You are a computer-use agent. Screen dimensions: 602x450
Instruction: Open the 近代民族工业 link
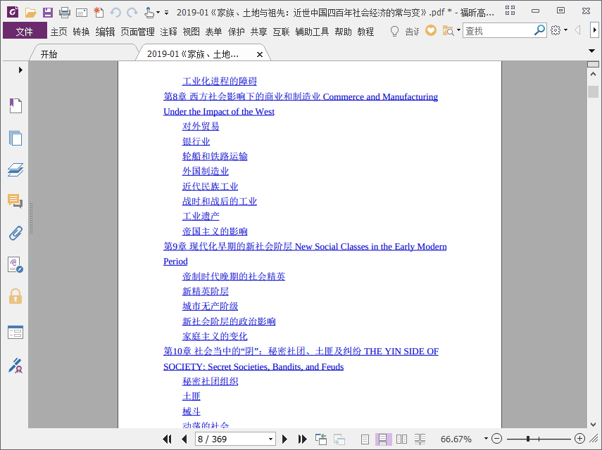click(210, 186)
